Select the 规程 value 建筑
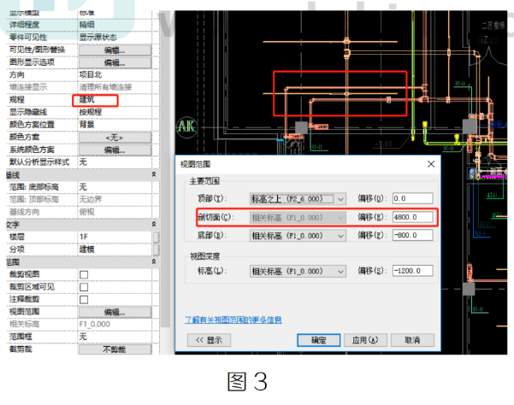Image resolution: width=514 pixels, height=405 pixels. click(87, 100)
